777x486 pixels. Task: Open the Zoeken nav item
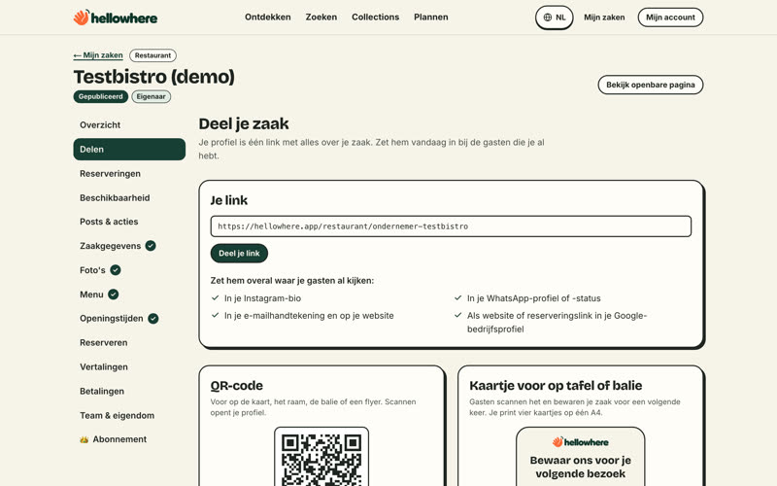click(321, 17)
